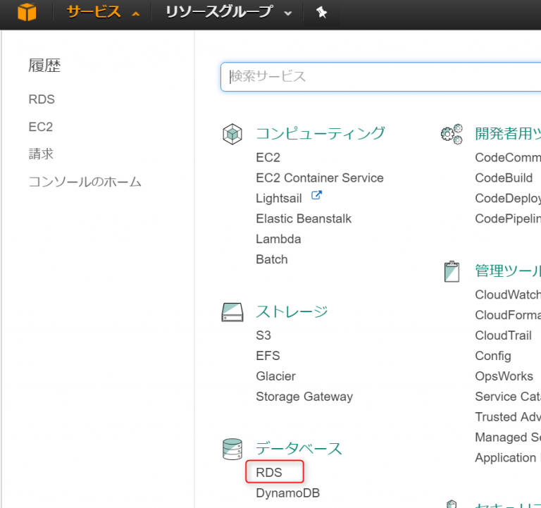Go to コンソールのホーム
Viewport: 541px width, 508px height.
pos(85,182)
